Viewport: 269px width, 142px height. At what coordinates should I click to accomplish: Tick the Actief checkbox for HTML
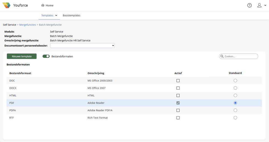pos(178,96)
